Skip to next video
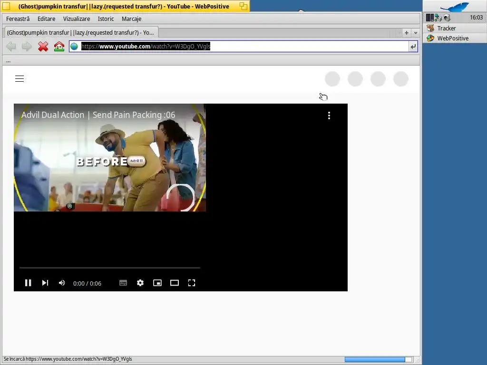Image resolution: width=487 pixels, height=365 pixels. coord(45,283)
